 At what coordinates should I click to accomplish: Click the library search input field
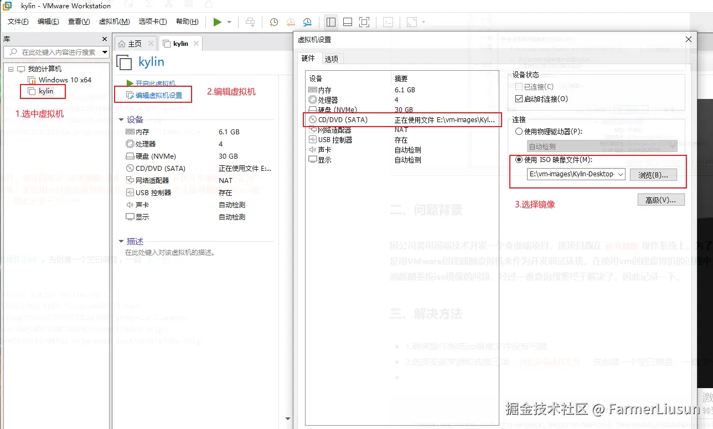(53, 52)
